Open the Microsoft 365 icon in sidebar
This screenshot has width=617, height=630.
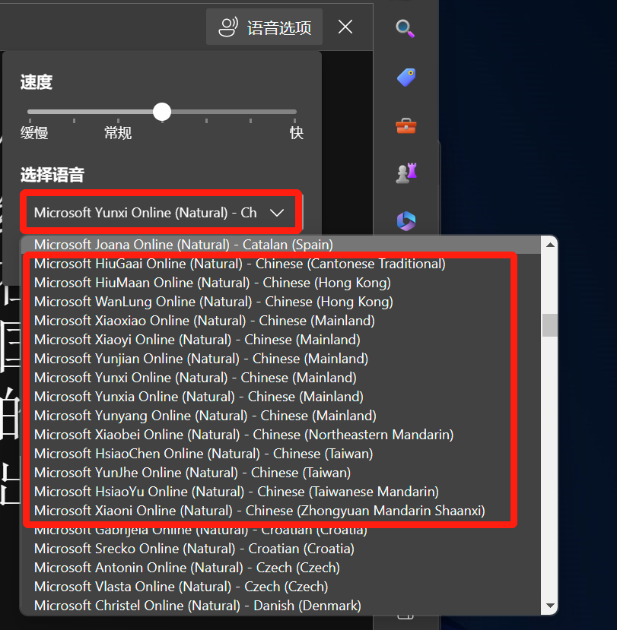point(406,221)
